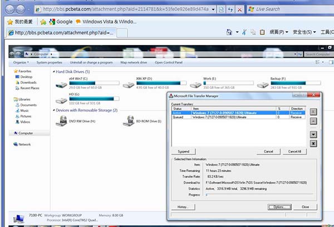Open the Videos library
Screen dimensions: 334x227
pos(23,122)
